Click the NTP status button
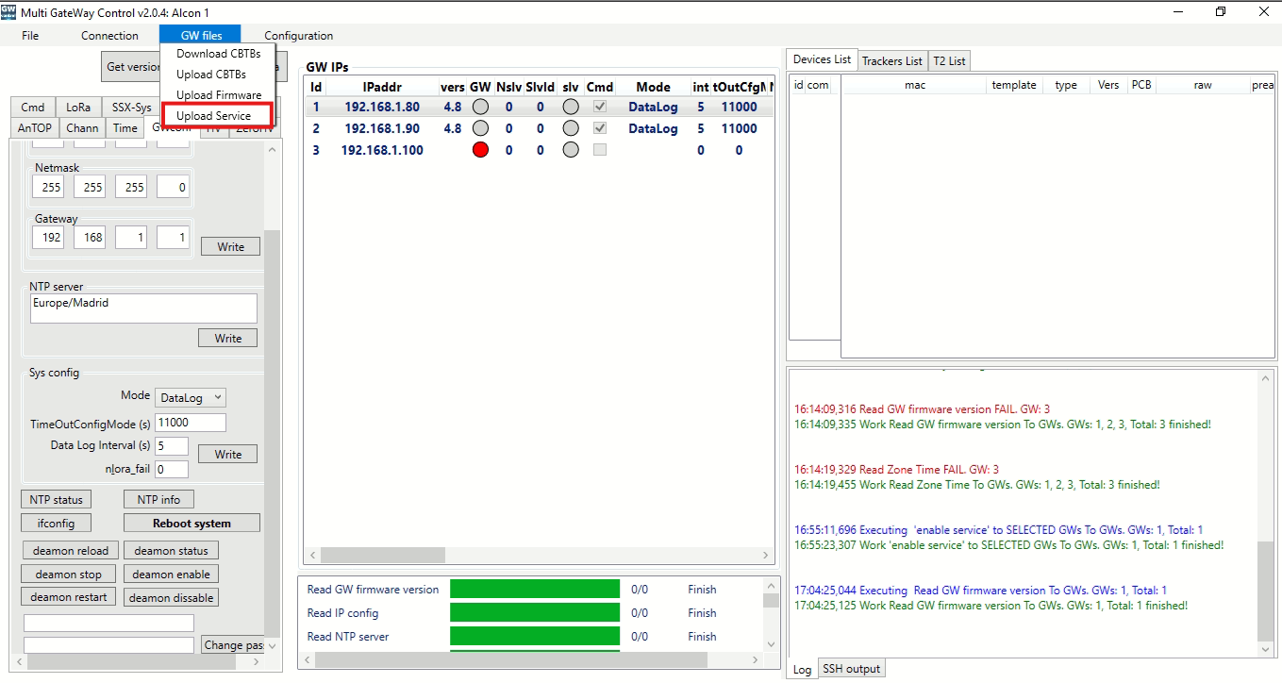Image resolution: width=1282 pixels, height=683 pixels. (x=57, y=500)
